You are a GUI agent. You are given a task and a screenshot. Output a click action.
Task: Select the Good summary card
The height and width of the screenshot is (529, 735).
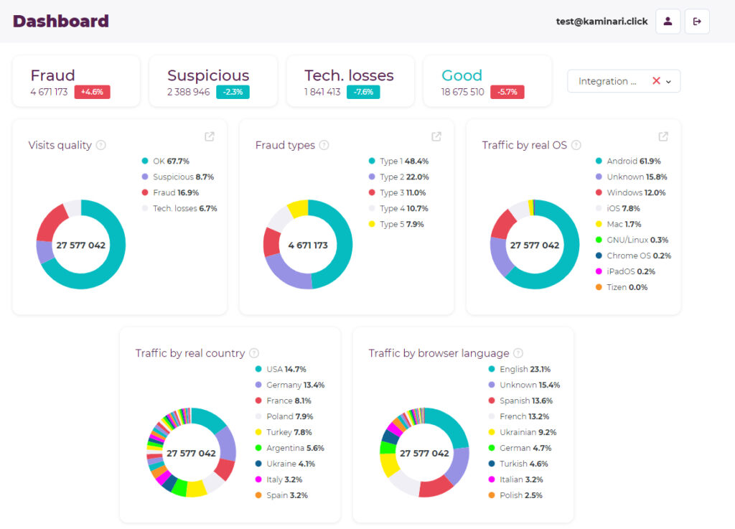point(487,81)
